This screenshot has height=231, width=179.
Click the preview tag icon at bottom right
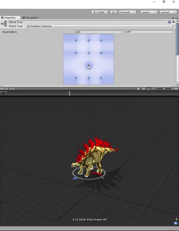point(176,223)
